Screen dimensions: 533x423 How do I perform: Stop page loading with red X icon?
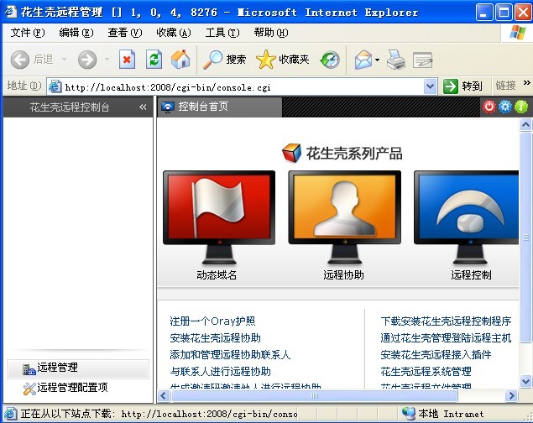pos(127,60)
